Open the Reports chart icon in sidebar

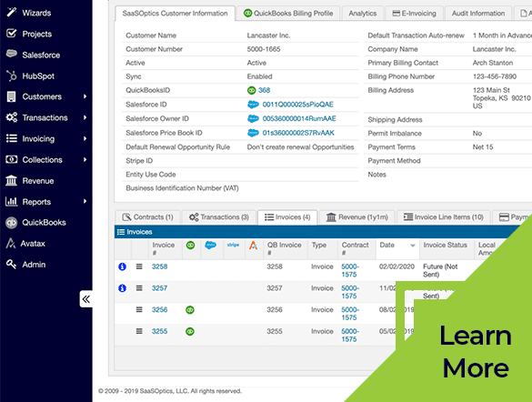pos(12,202)
